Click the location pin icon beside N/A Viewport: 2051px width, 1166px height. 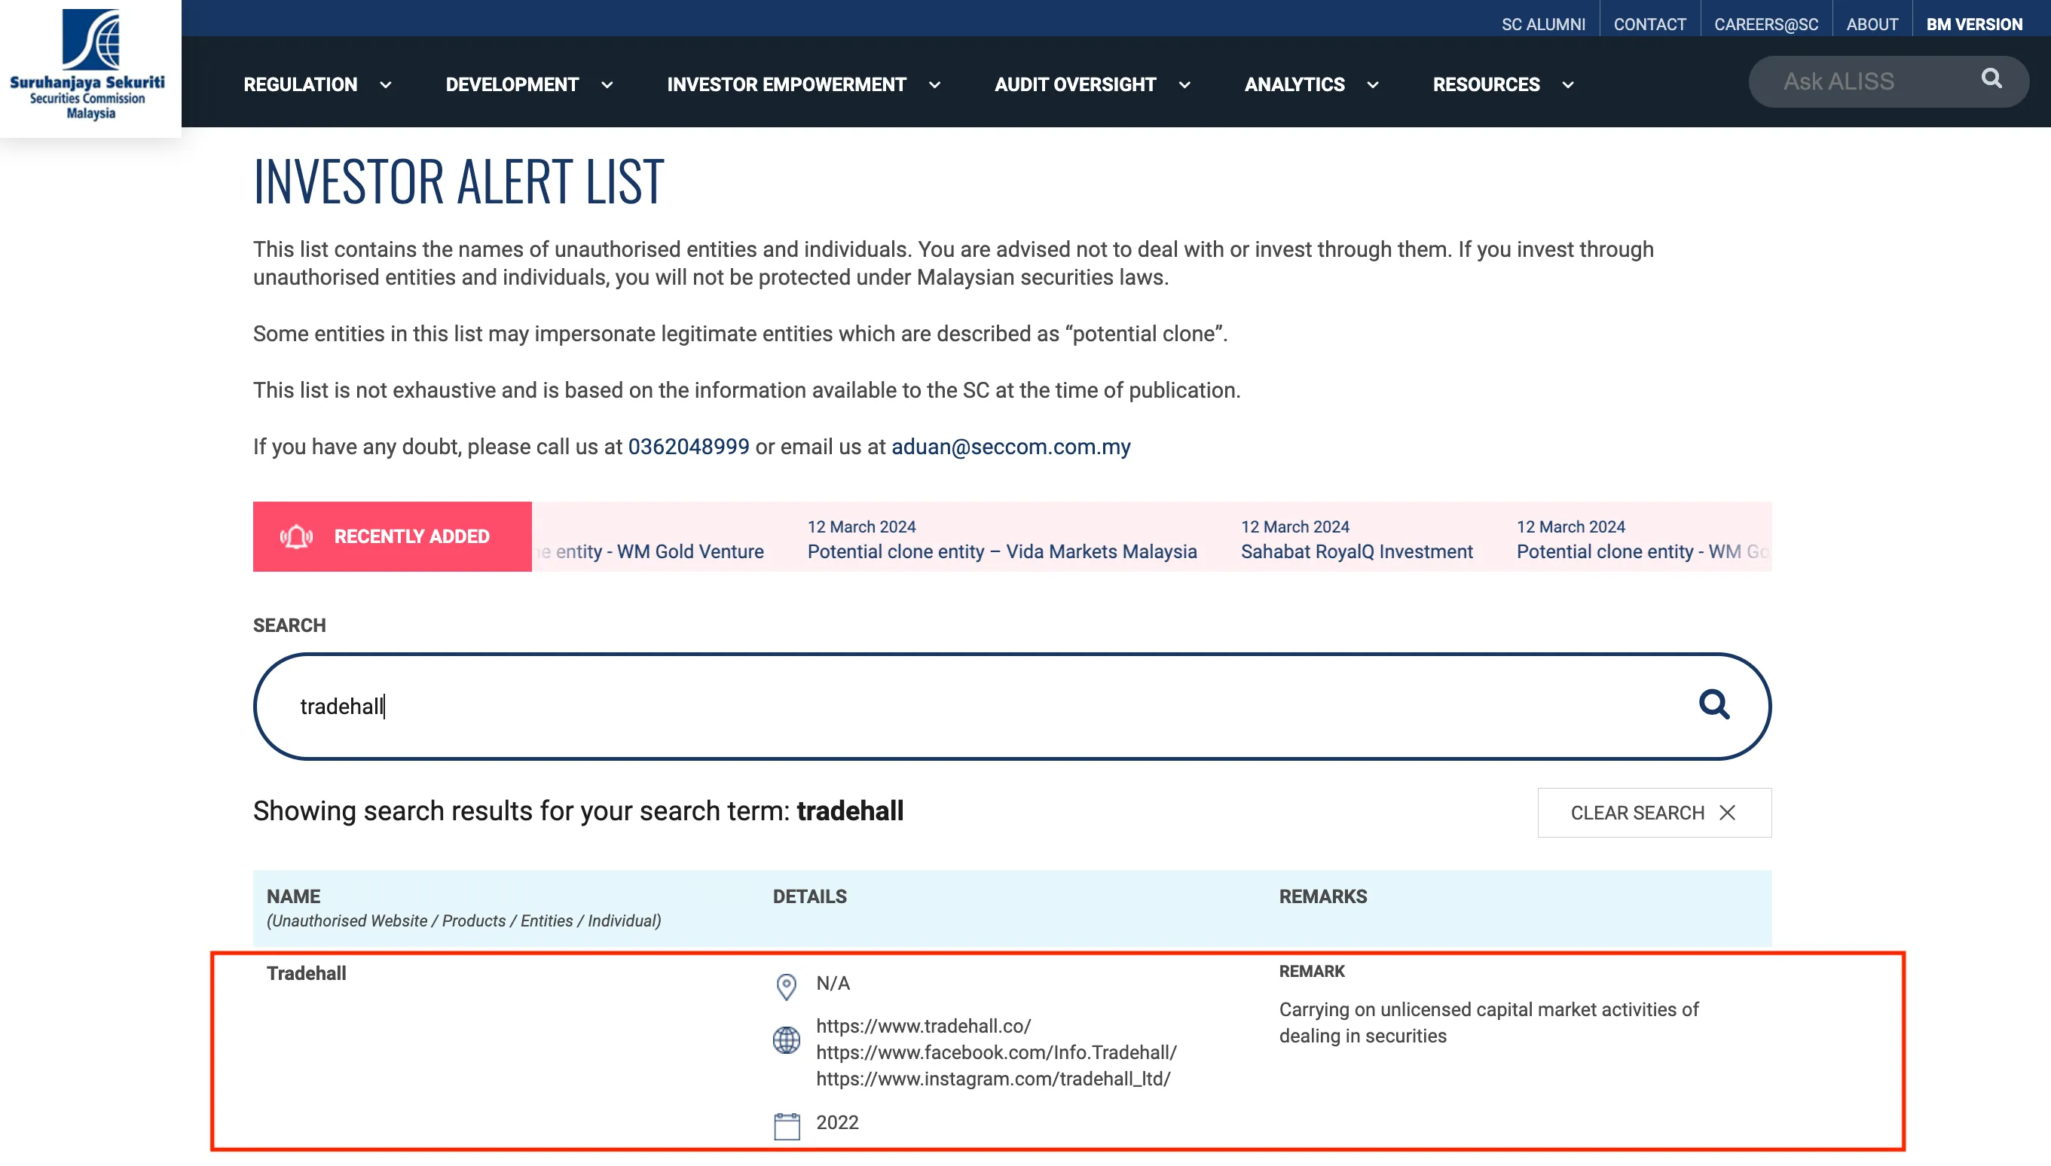pyautogui.click(x=787, y=987)
